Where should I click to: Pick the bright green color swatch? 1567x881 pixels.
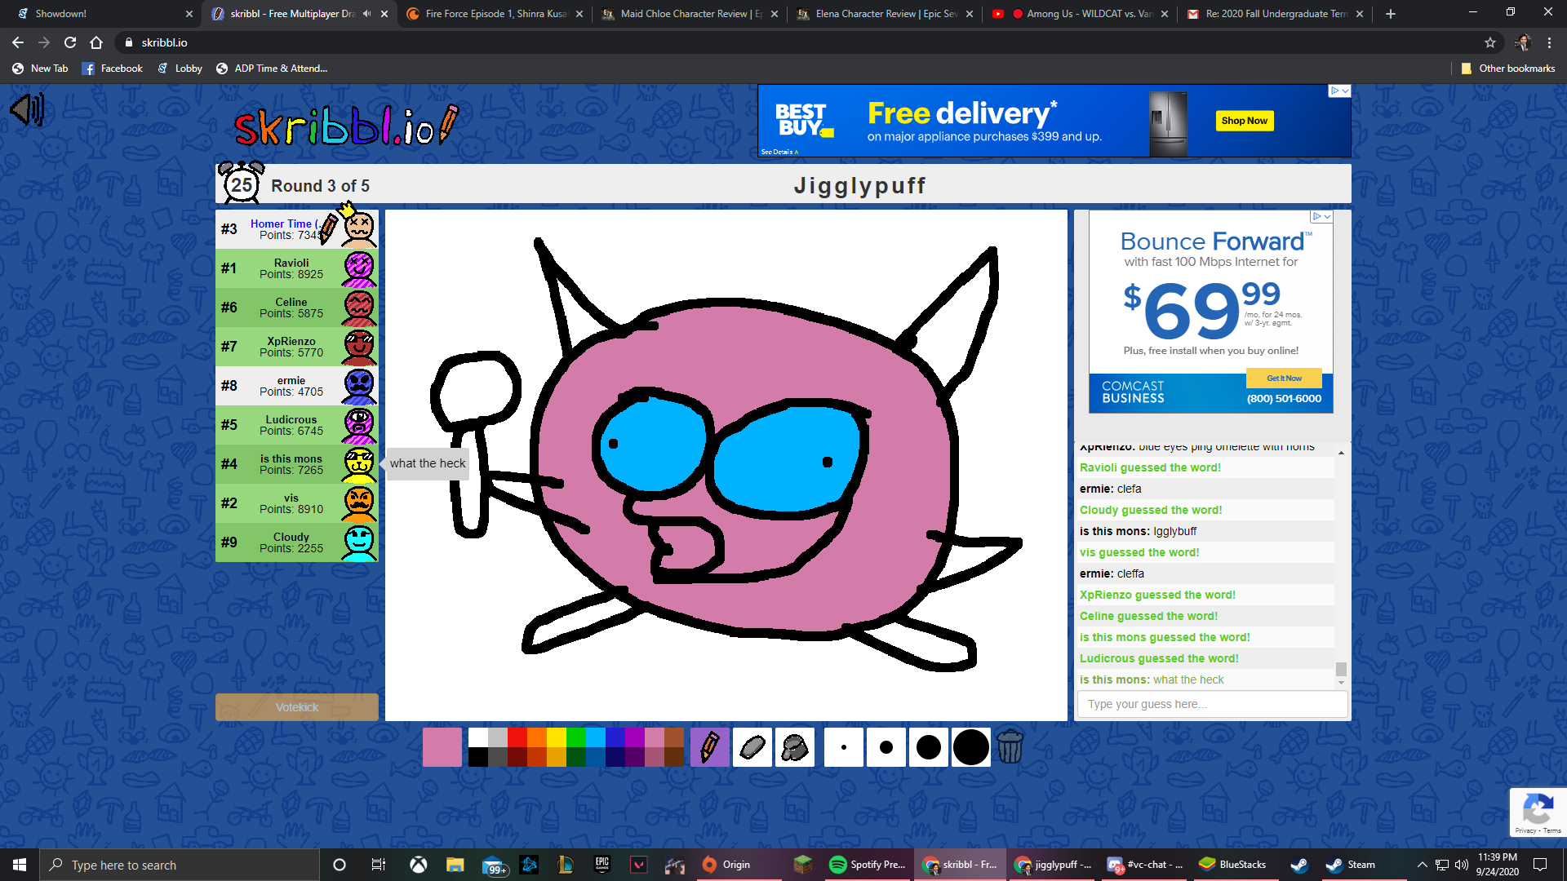tap(576, 737)
